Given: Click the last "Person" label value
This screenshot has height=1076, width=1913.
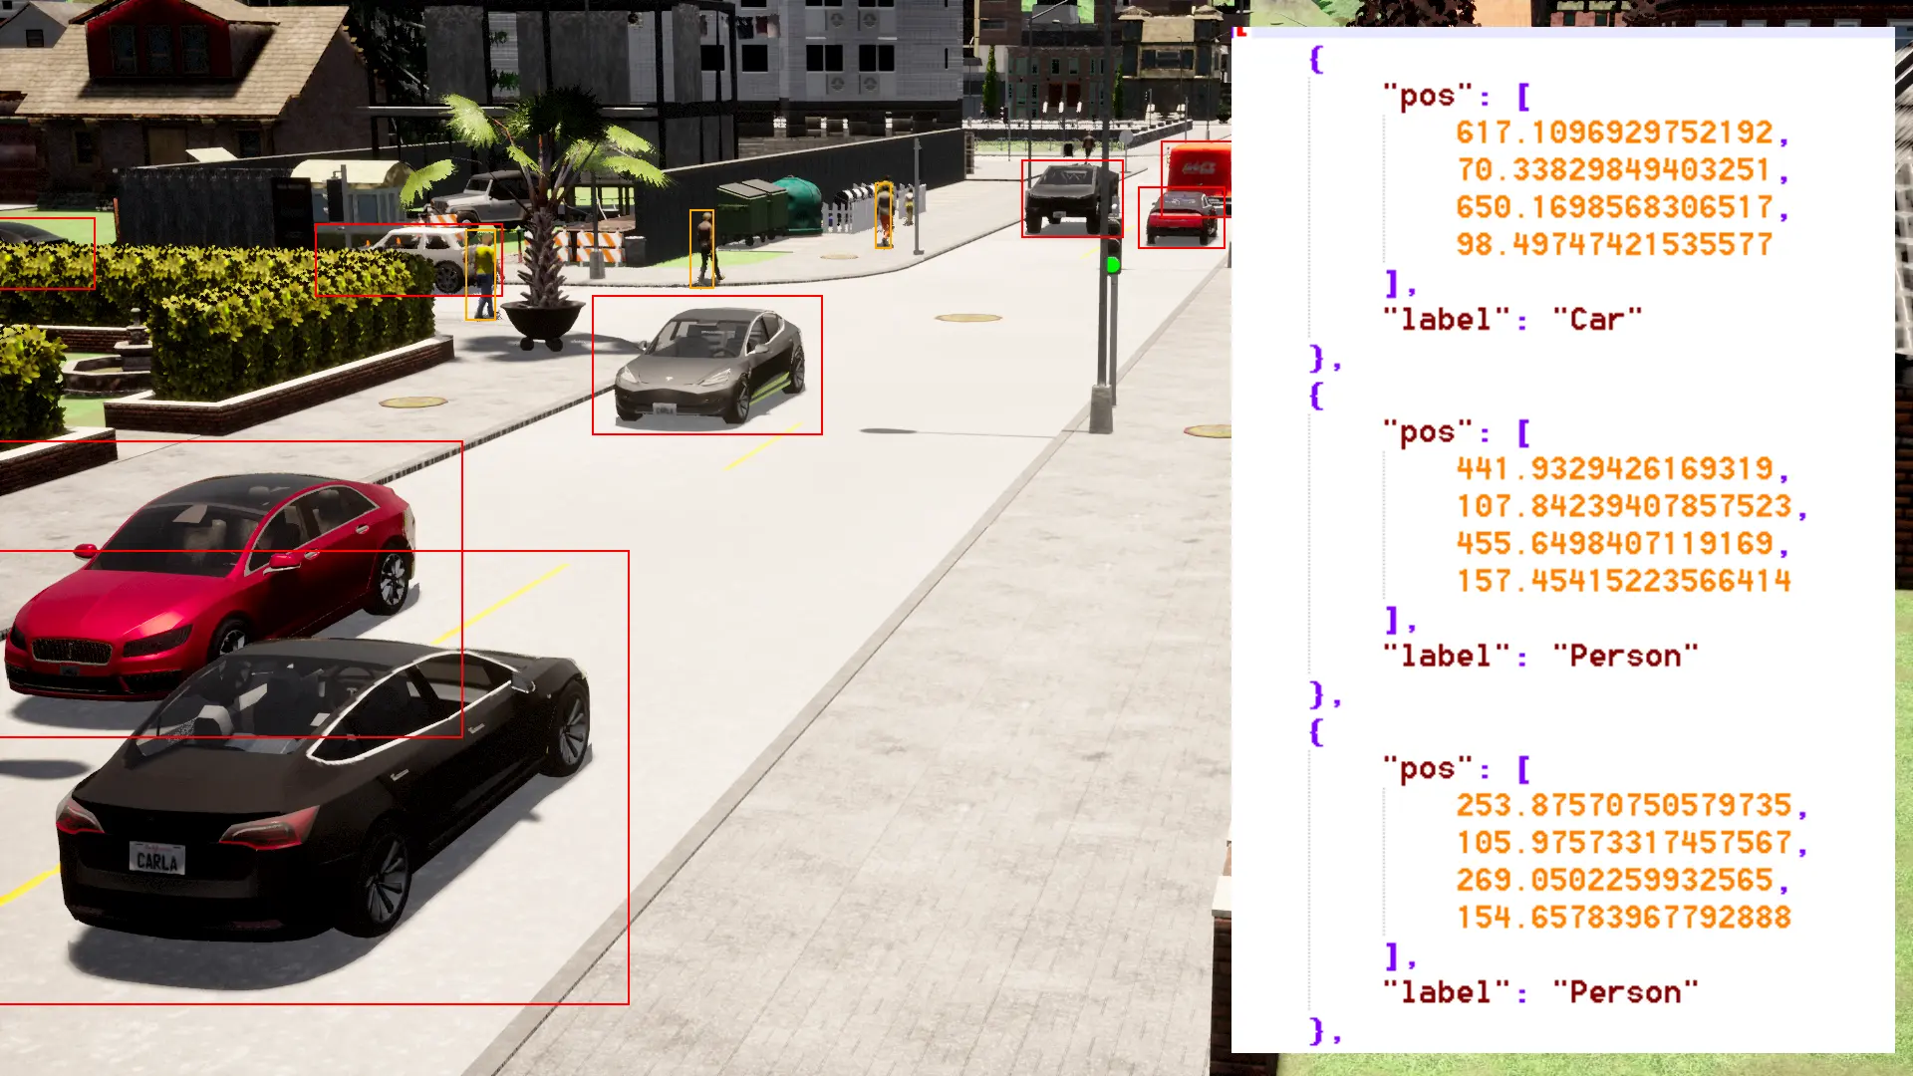Looking at the screenshot, I should click(1624, 993).
